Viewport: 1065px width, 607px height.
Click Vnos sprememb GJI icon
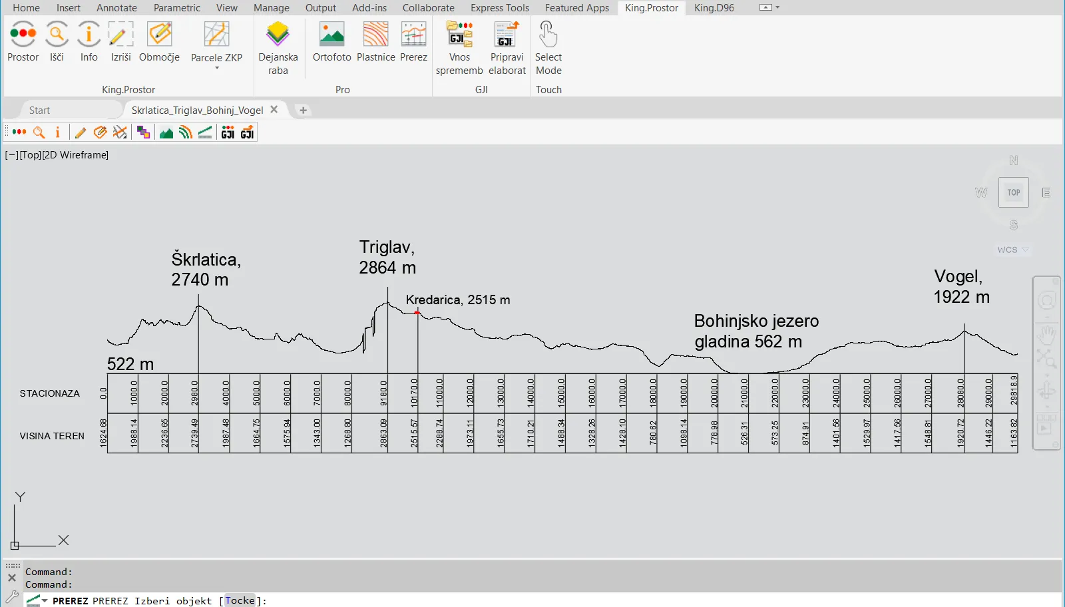point(459,48)
